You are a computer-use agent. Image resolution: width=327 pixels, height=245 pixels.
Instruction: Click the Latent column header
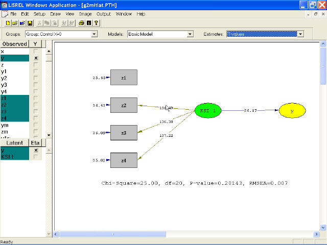pyautogui.click(x=14, y=143)
